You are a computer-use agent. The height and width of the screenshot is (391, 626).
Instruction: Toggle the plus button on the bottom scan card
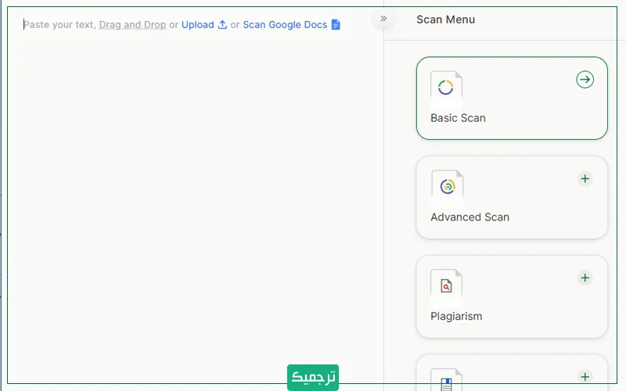(x=585, y=377)
